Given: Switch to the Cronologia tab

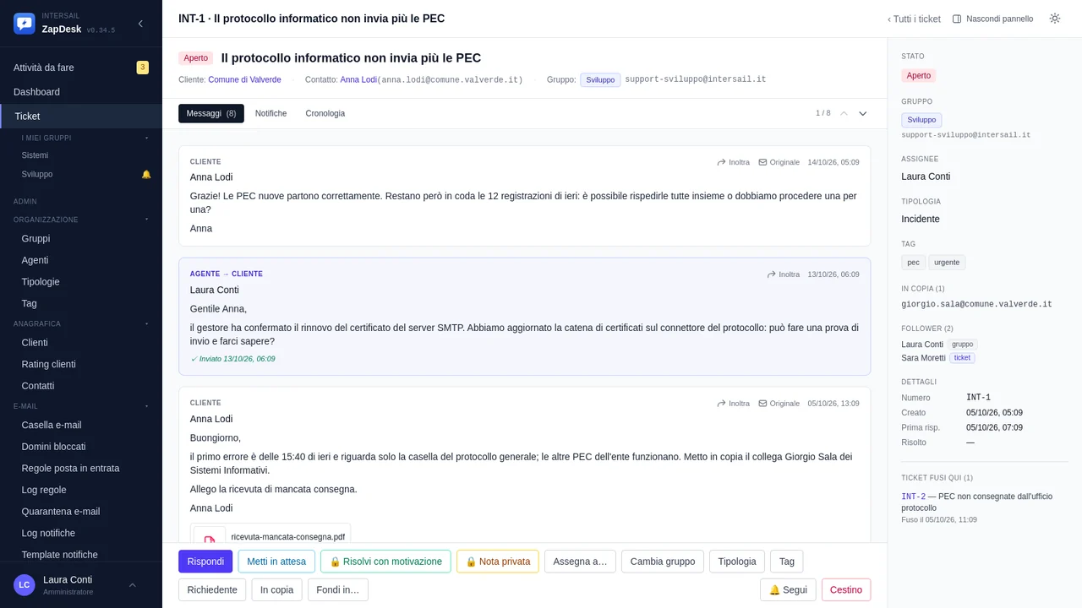Looking at the screenshot, I should (325, 113).
